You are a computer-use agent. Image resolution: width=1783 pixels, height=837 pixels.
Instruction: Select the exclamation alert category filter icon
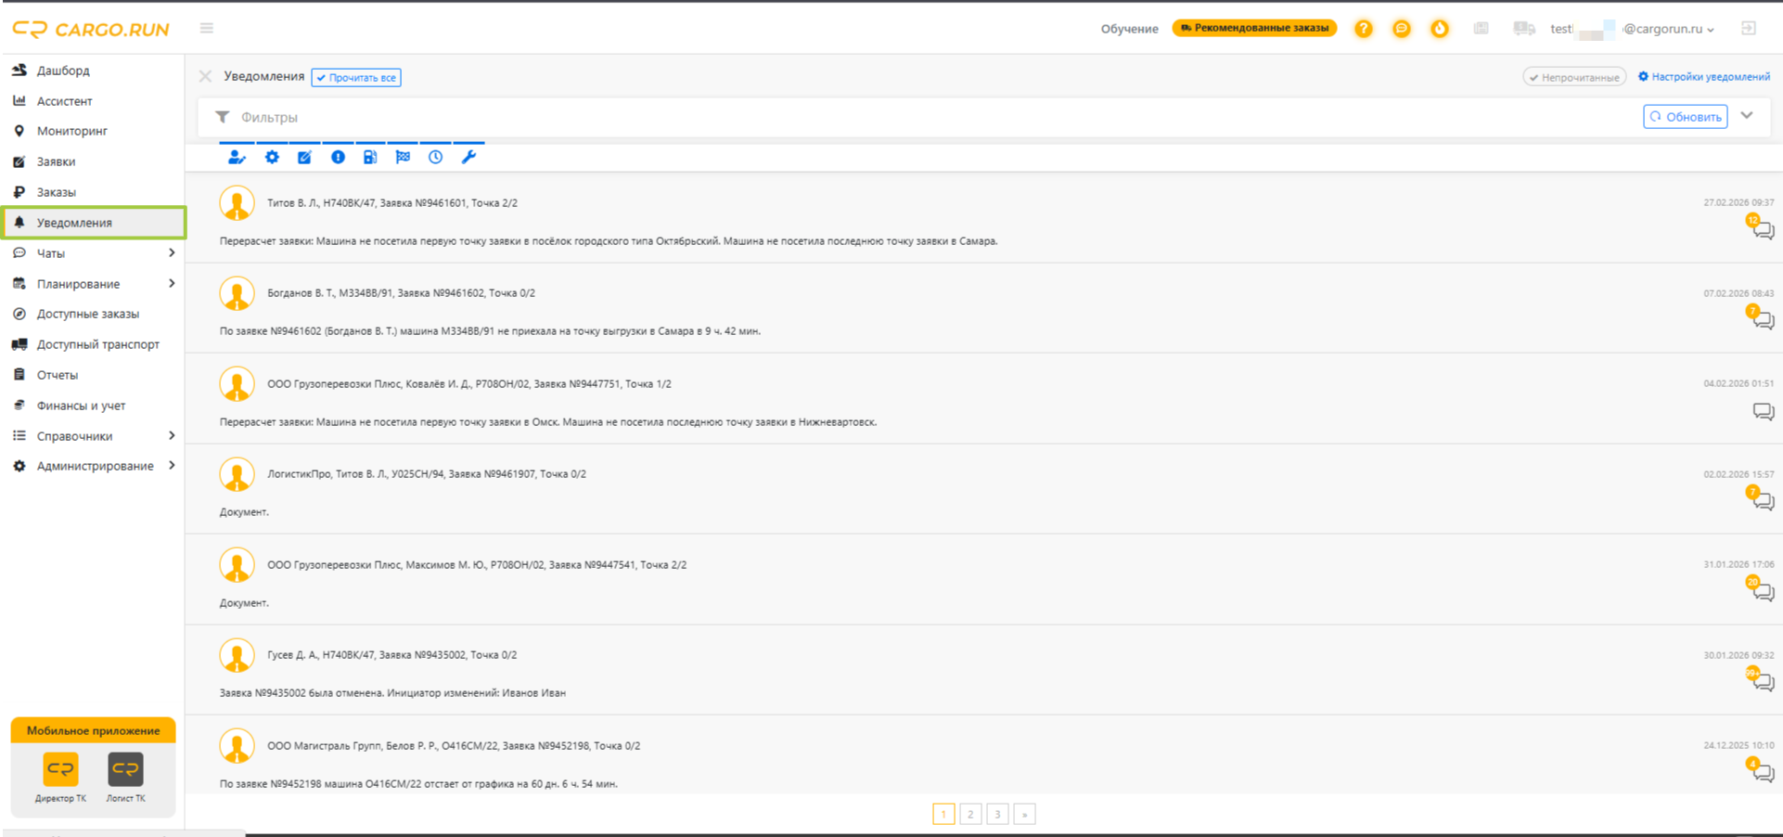338,157
